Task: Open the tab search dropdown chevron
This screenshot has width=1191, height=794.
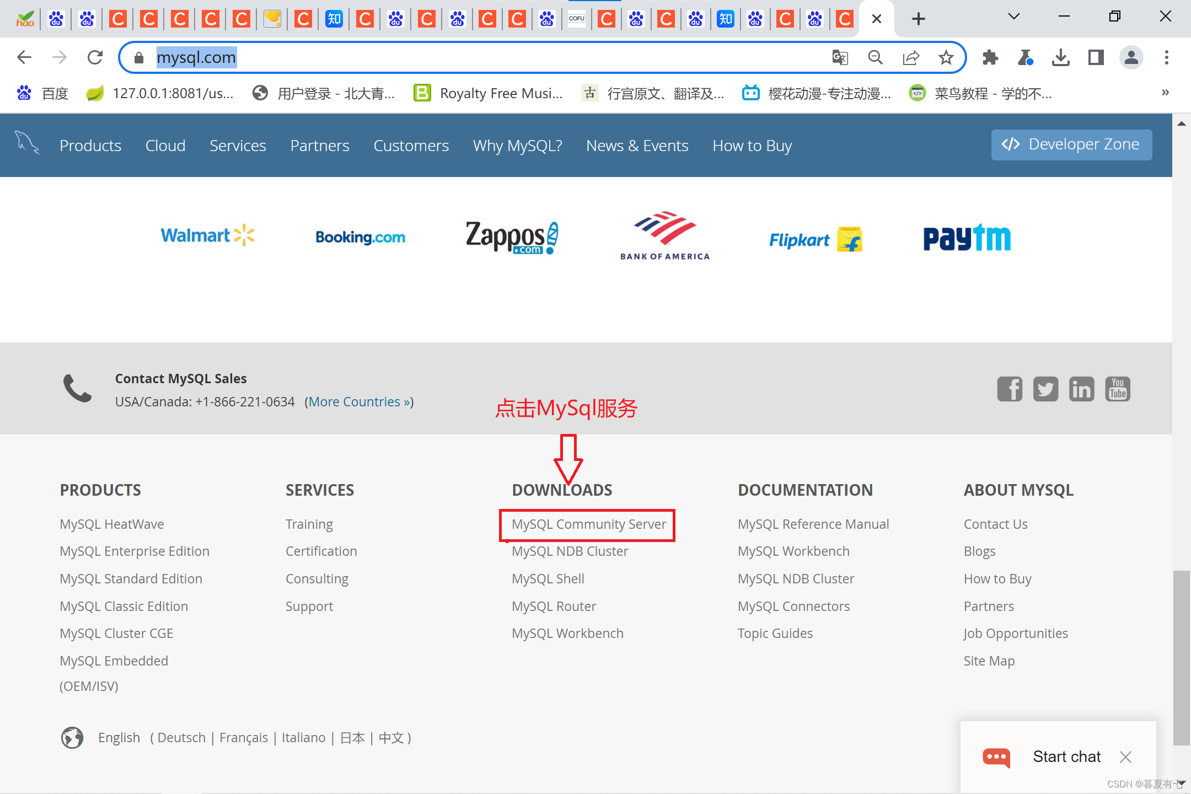Action: tap(1013, 17)
